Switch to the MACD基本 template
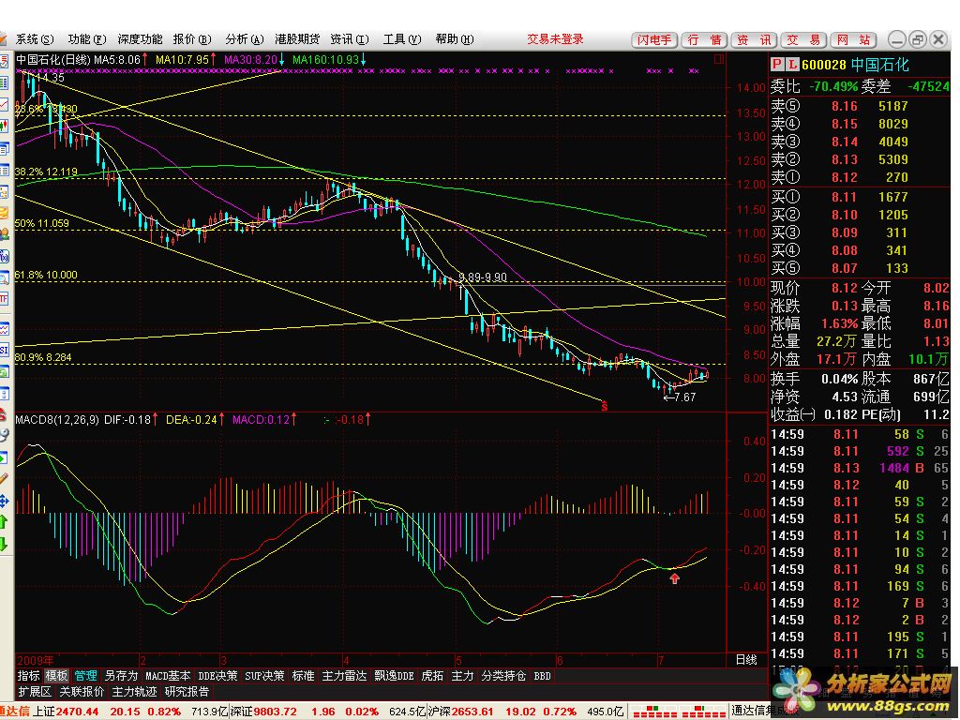 168,676
